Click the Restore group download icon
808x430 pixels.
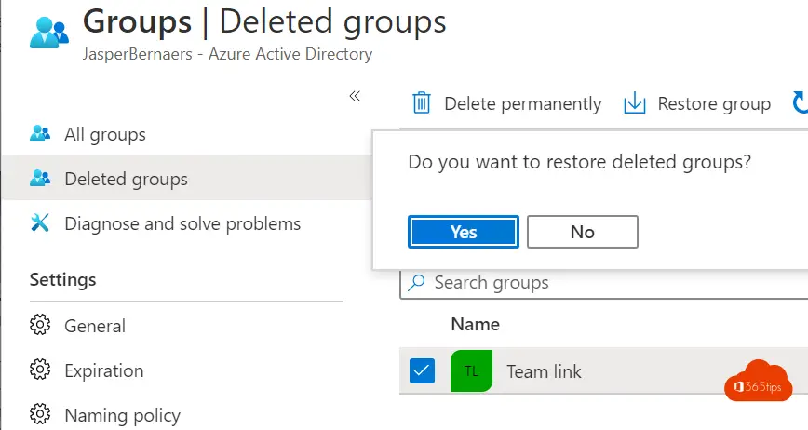point(634,102)
